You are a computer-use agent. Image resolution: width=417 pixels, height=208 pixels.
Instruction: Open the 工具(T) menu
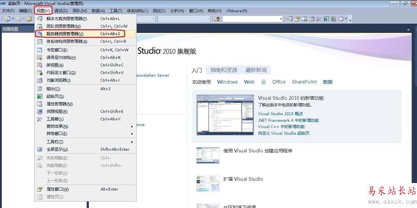coord(116,11)
